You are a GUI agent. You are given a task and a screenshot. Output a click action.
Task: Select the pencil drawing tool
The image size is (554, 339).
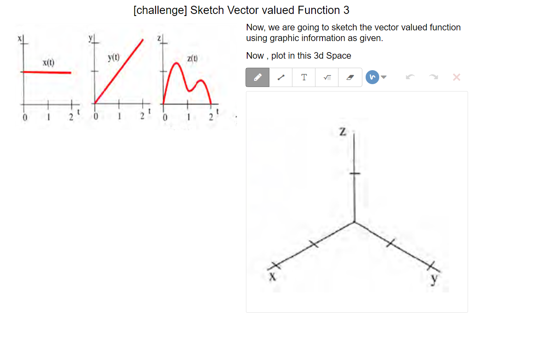[257, 77]
